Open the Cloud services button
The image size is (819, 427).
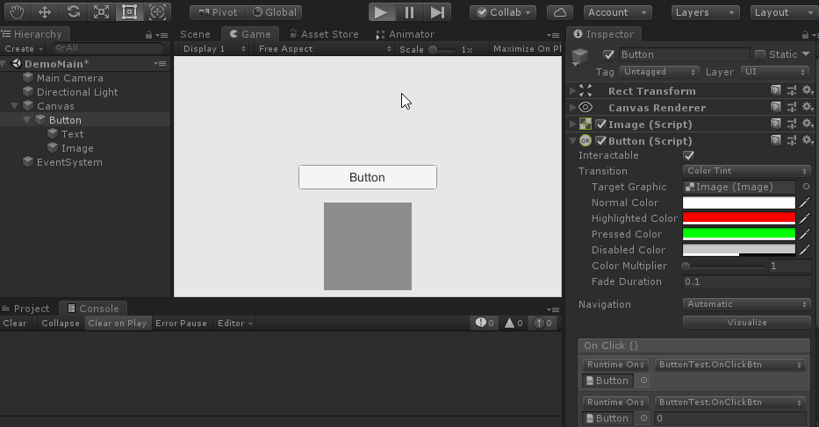coord(559,12)
